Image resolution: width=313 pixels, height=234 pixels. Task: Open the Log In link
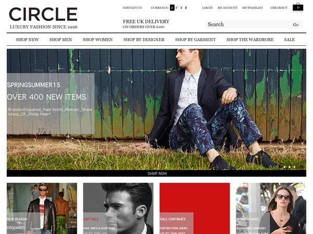click(208, 8)
